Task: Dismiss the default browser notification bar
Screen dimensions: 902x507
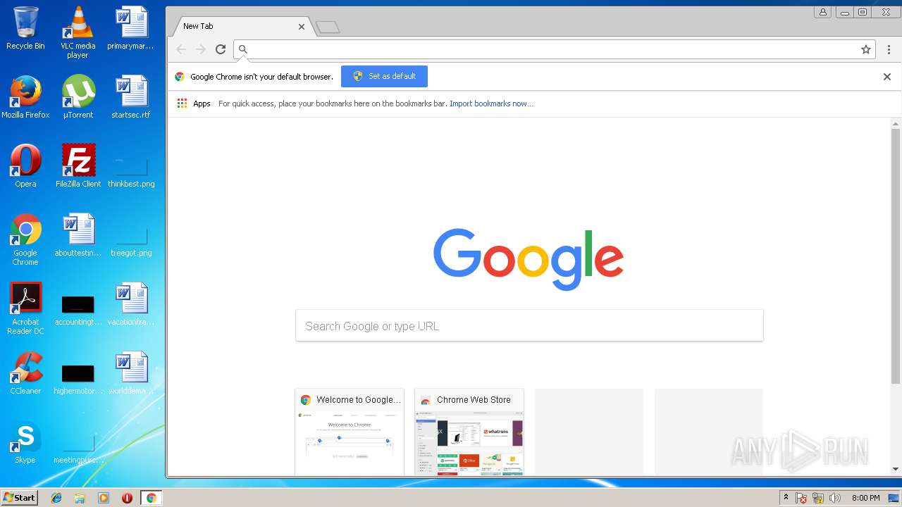Action: [887, 77]
